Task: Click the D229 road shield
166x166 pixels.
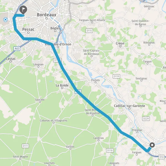Action: [x=146, y=119]
